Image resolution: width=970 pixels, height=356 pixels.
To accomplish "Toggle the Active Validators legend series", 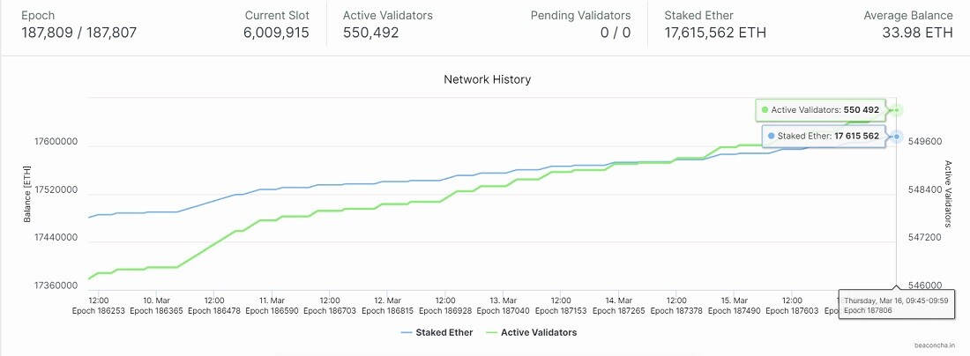I will coord(532,332).
